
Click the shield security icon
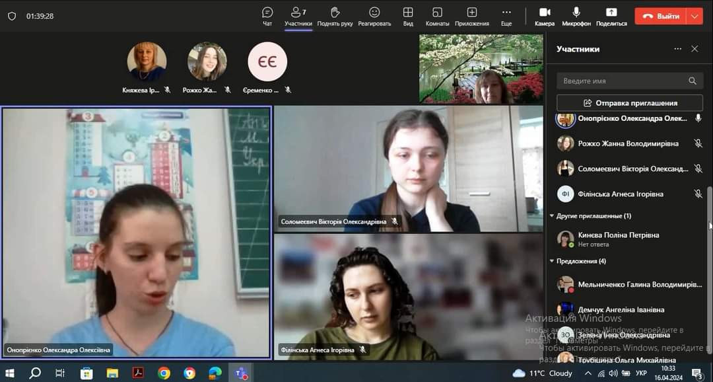click(12, 16)
